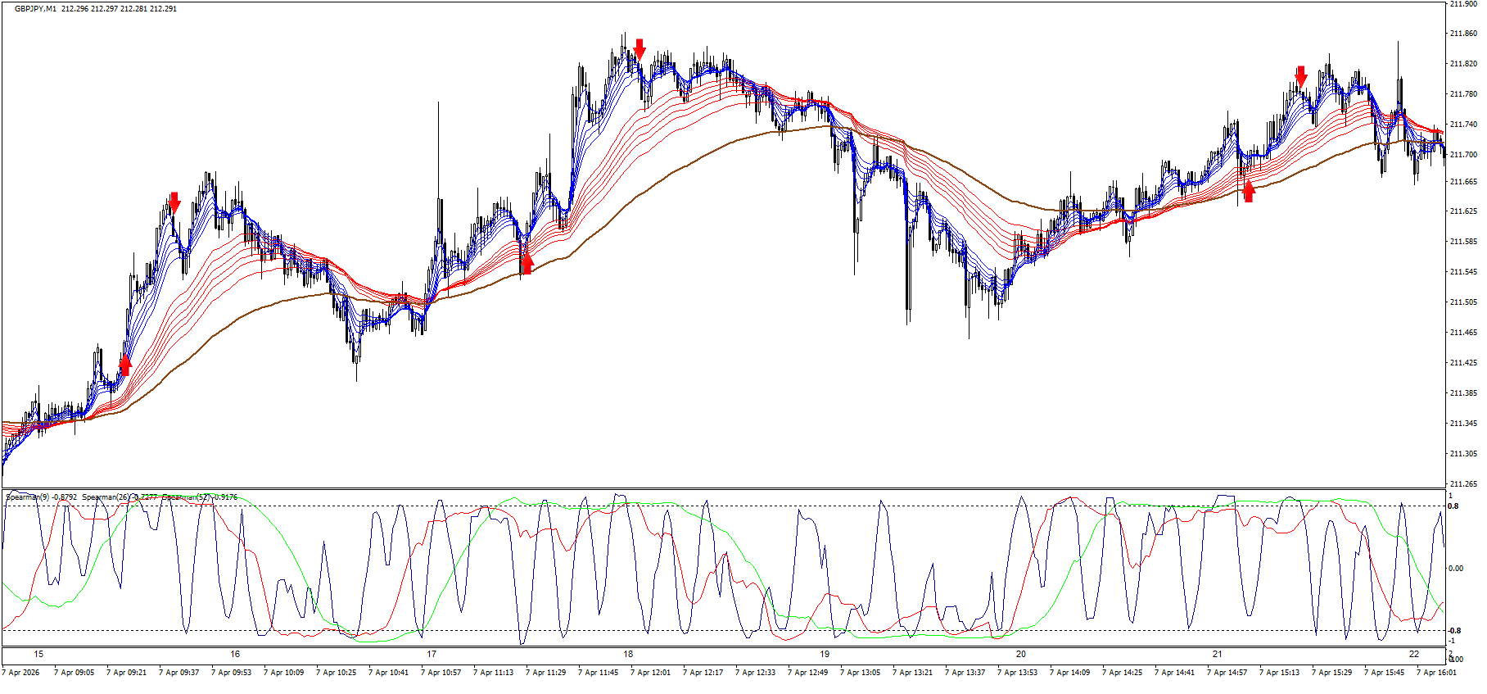
Task: Click the -0.8 level on Spearman scale
Action: click(1453, 631)
